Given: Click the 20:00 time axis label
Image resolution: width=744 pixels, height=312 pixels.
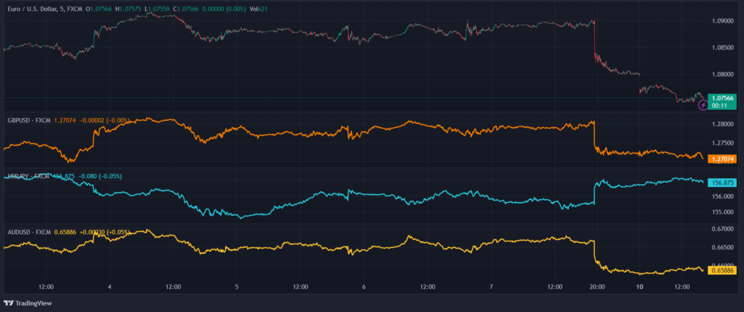Looking at the screenshot, I should coord(597,287).
